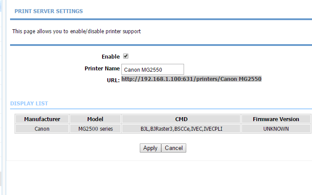The height and width of the screenshot is (195, 312).
Task: Click the URL label
Action: click(x=113, y=80)
